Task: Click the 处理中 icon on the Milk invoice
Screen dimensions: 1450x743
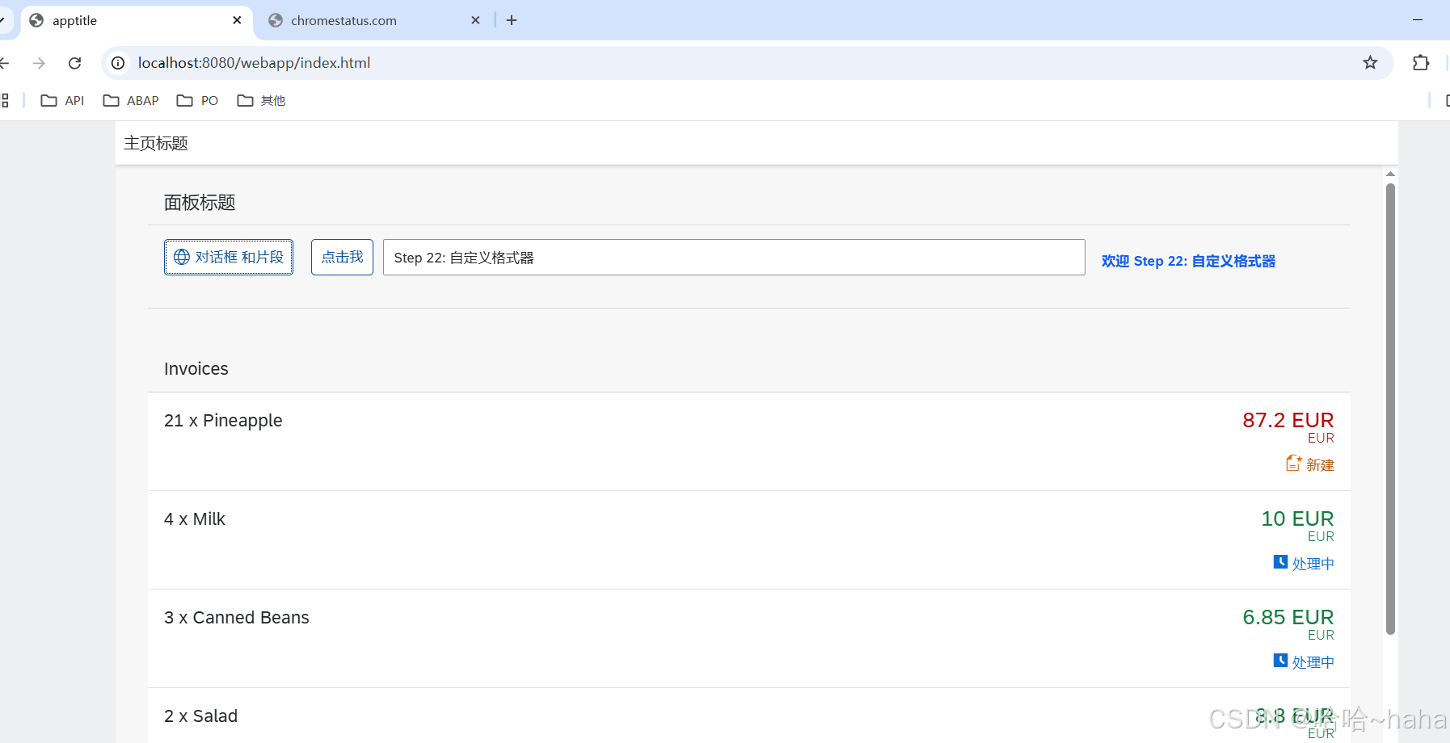Action: coord(1282,562)
